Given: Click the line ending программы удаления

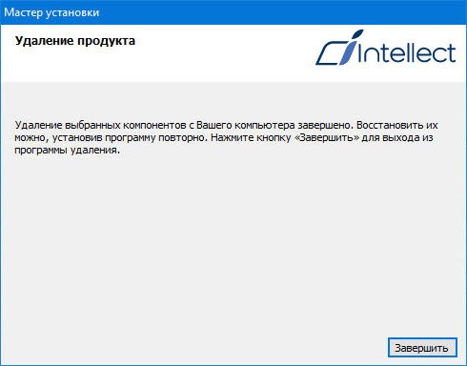Looking at the screenshot, I should point(68,151).
